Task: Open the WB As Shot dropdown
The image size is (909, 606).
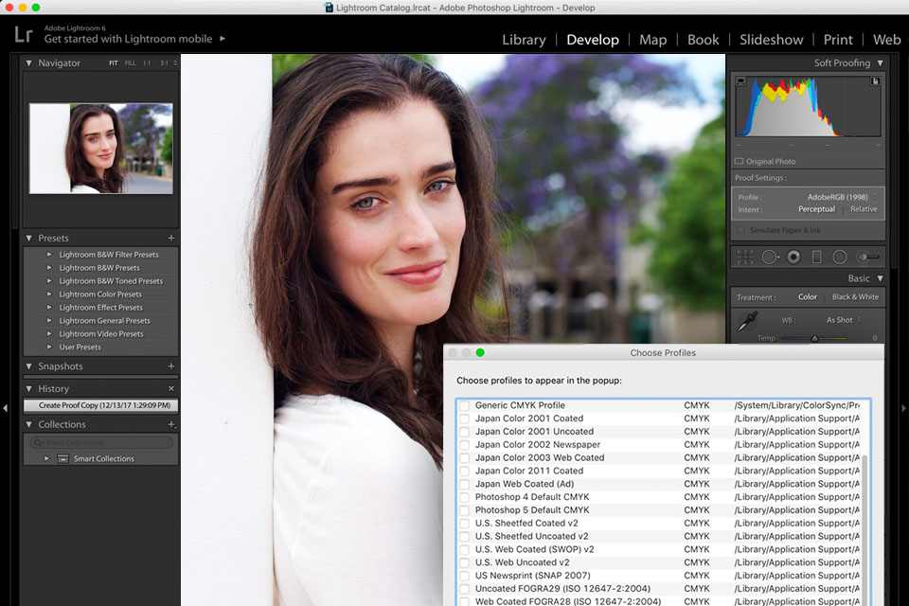Action: [x=844, y=320]
